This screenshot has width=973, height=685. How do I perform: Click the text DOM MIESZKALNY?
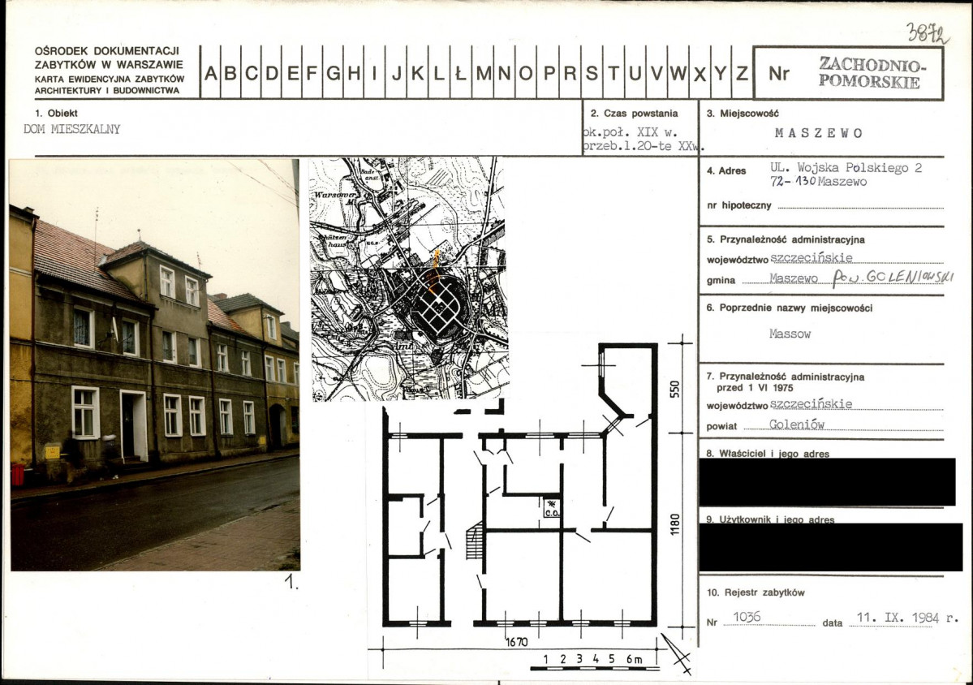[x=72, y=130]
